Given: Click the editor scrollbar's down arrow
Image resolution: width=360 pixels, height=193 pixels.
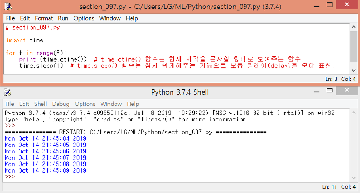Looking at the screenshot, I should click(353, 70).
